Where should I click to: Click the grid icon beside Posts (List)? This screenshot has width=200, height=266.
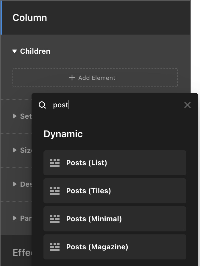(x=55, y=163)
